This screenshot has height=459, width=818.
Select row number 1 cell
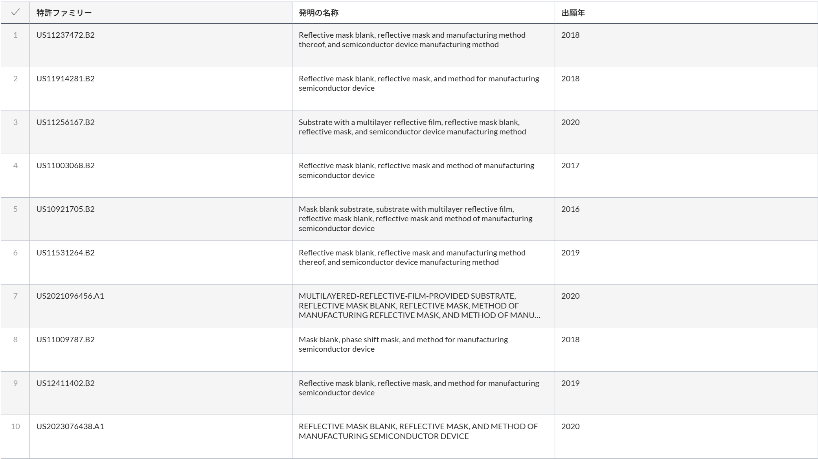click(15, 35)
